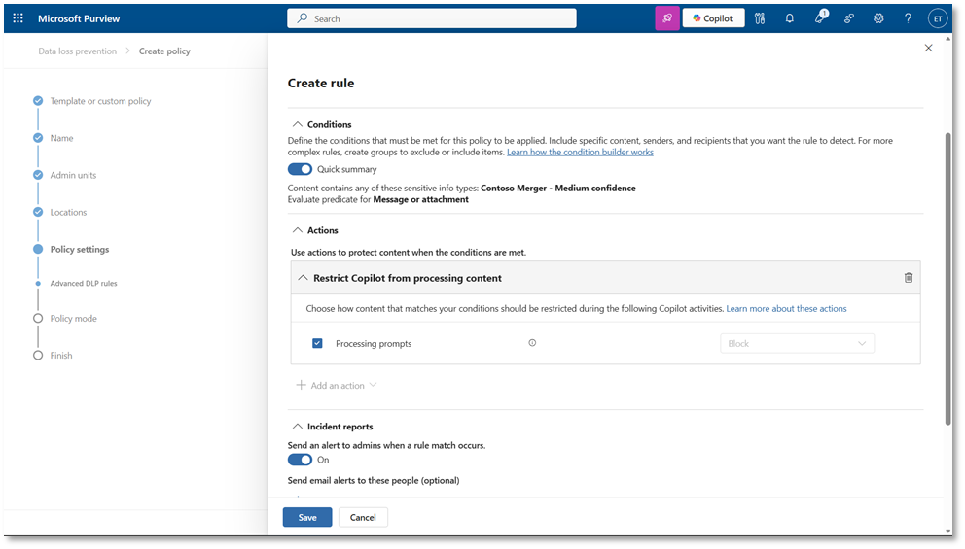This screenshot has height=549, width=965.
Task: Click the scroll down arrow at page bottom
Action: [947, 532]
